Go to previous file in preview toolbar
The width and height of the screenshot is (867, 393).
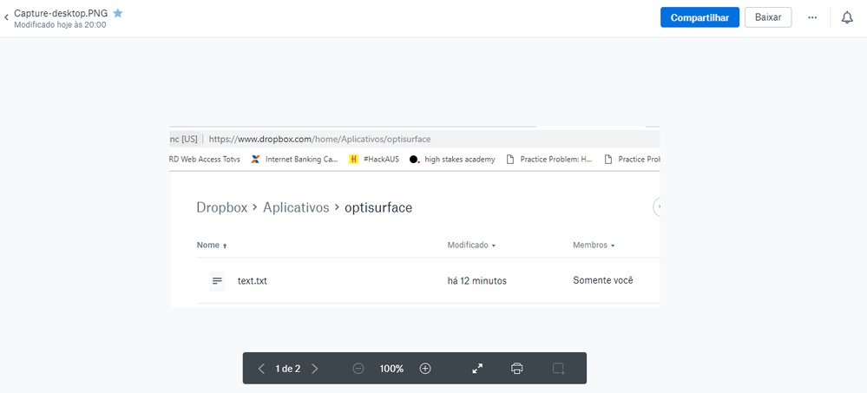tap(262, 369)
